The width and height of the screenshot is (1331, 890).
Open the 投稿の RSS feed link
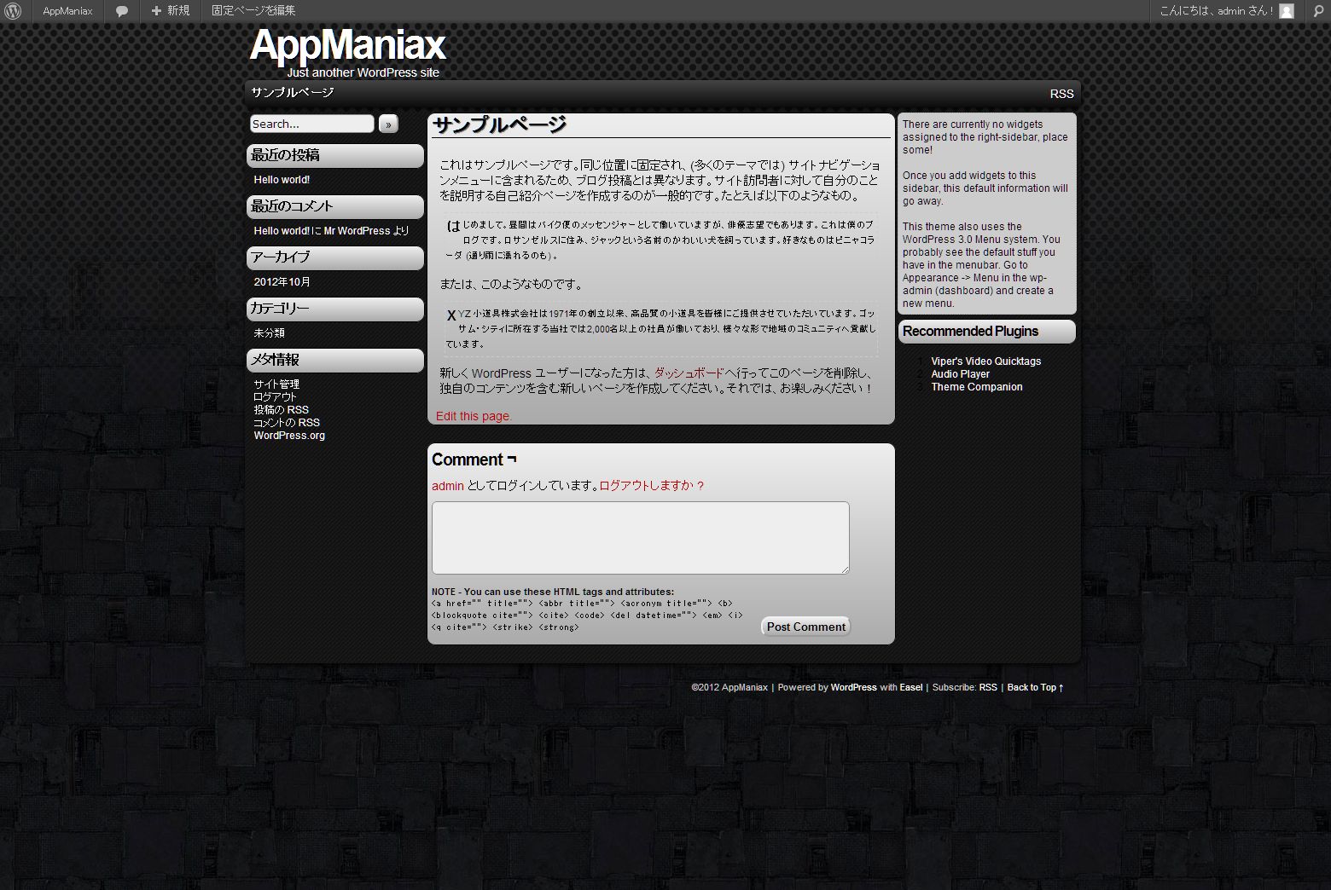click(281, 410)
